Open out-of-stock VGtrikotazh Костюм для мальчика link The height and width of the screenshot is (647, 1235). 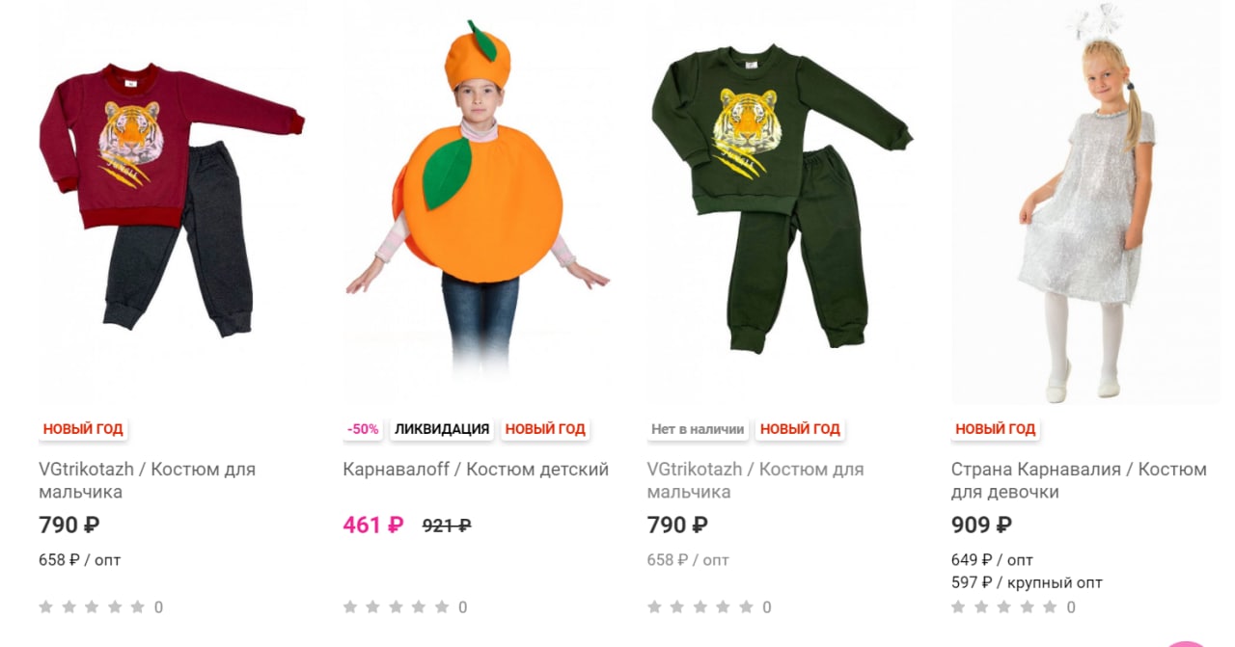pyautogui.click(x=755, y=480)
